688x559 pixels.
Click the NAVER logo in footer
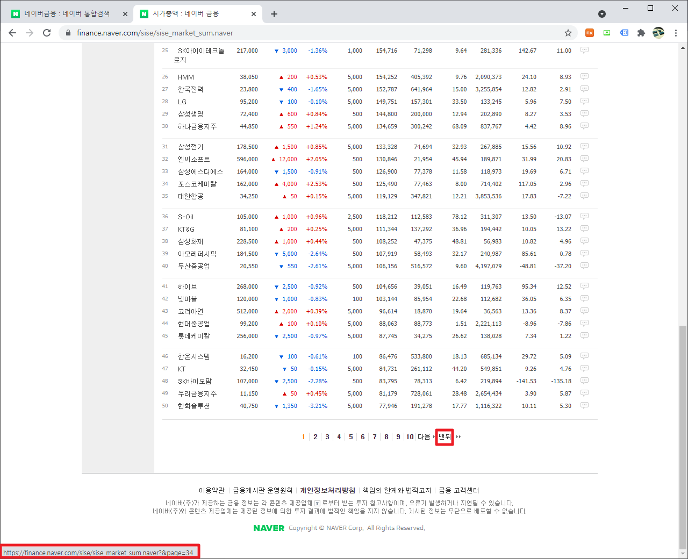tap(269, 528)
